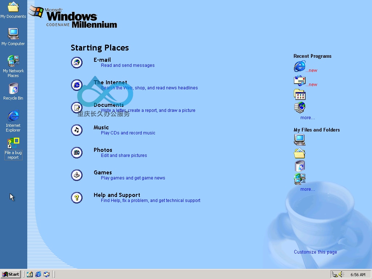Screen dimensions: 372x279
Task: Select the round Documents notepad icon
Action: (x=77, y=108)
